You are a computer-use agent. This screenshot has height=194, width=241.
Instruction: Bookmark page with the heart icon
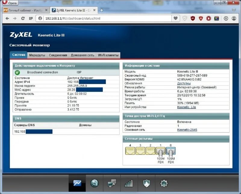[176, 18]
